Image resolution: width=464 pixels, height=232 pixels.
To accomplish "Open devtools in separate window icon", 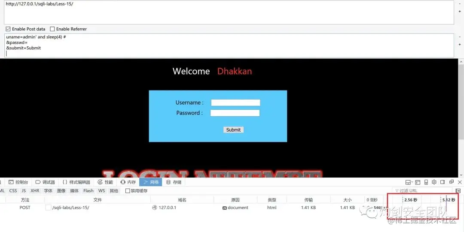I will (451, 182).
